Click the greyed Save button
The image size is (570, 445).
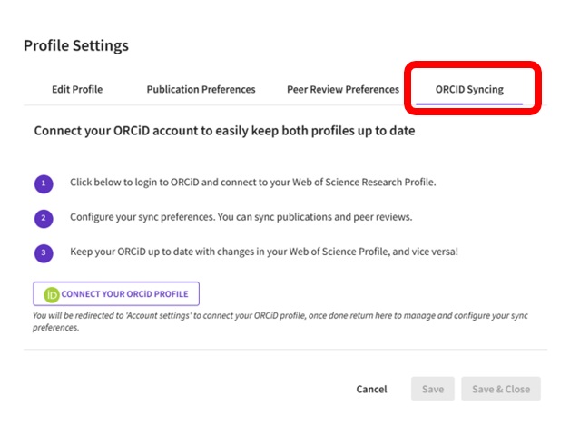(x=433, y=389)
